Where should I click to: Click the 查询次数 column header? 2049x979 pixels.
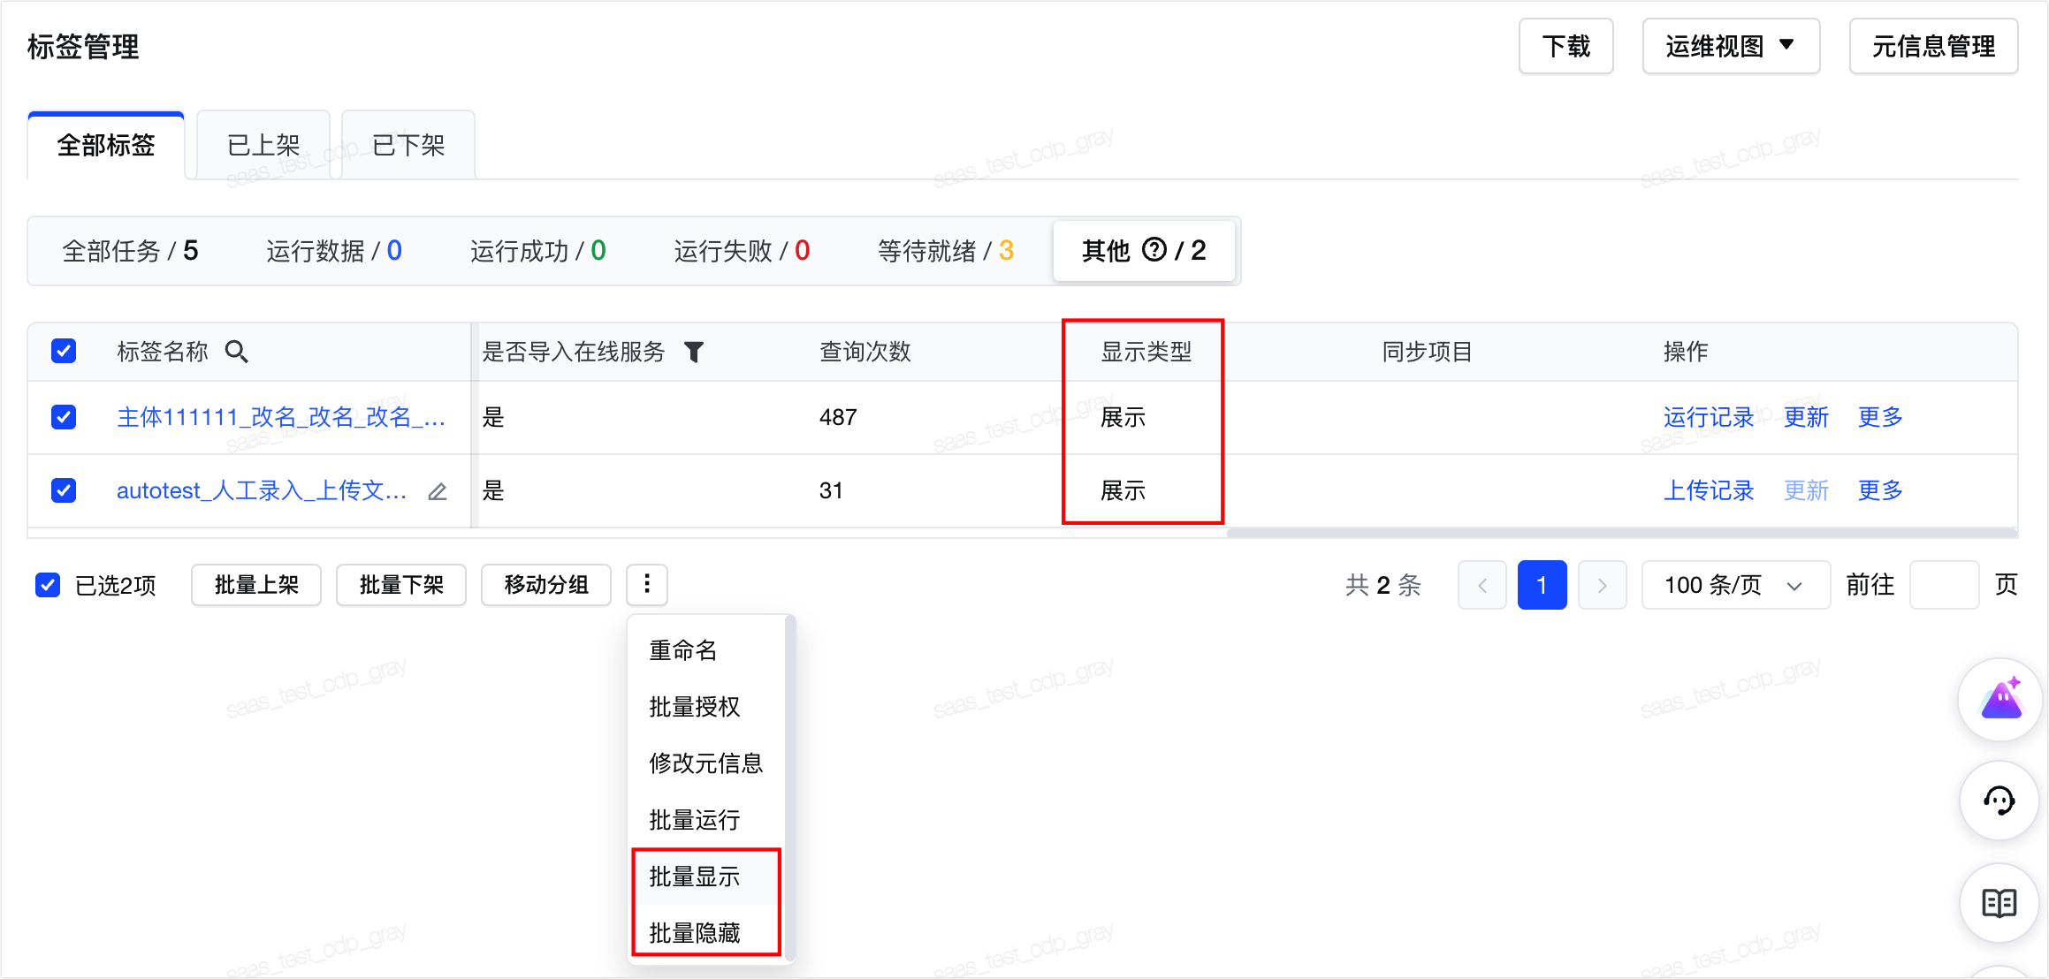(x=865, y=352)
